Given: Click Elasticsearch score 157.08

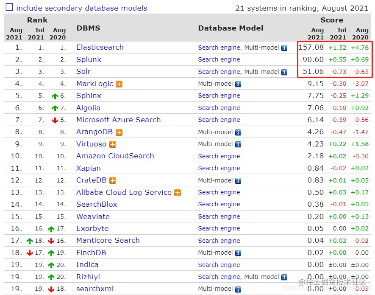Looking at the screenshot, I should [x=311, y=47].
